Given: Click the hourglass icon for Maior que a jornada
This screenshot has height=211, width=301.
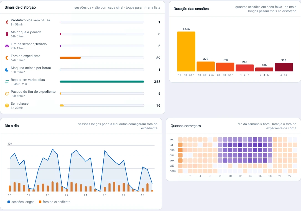Looking at the screenshot, I should coord(7,34).
